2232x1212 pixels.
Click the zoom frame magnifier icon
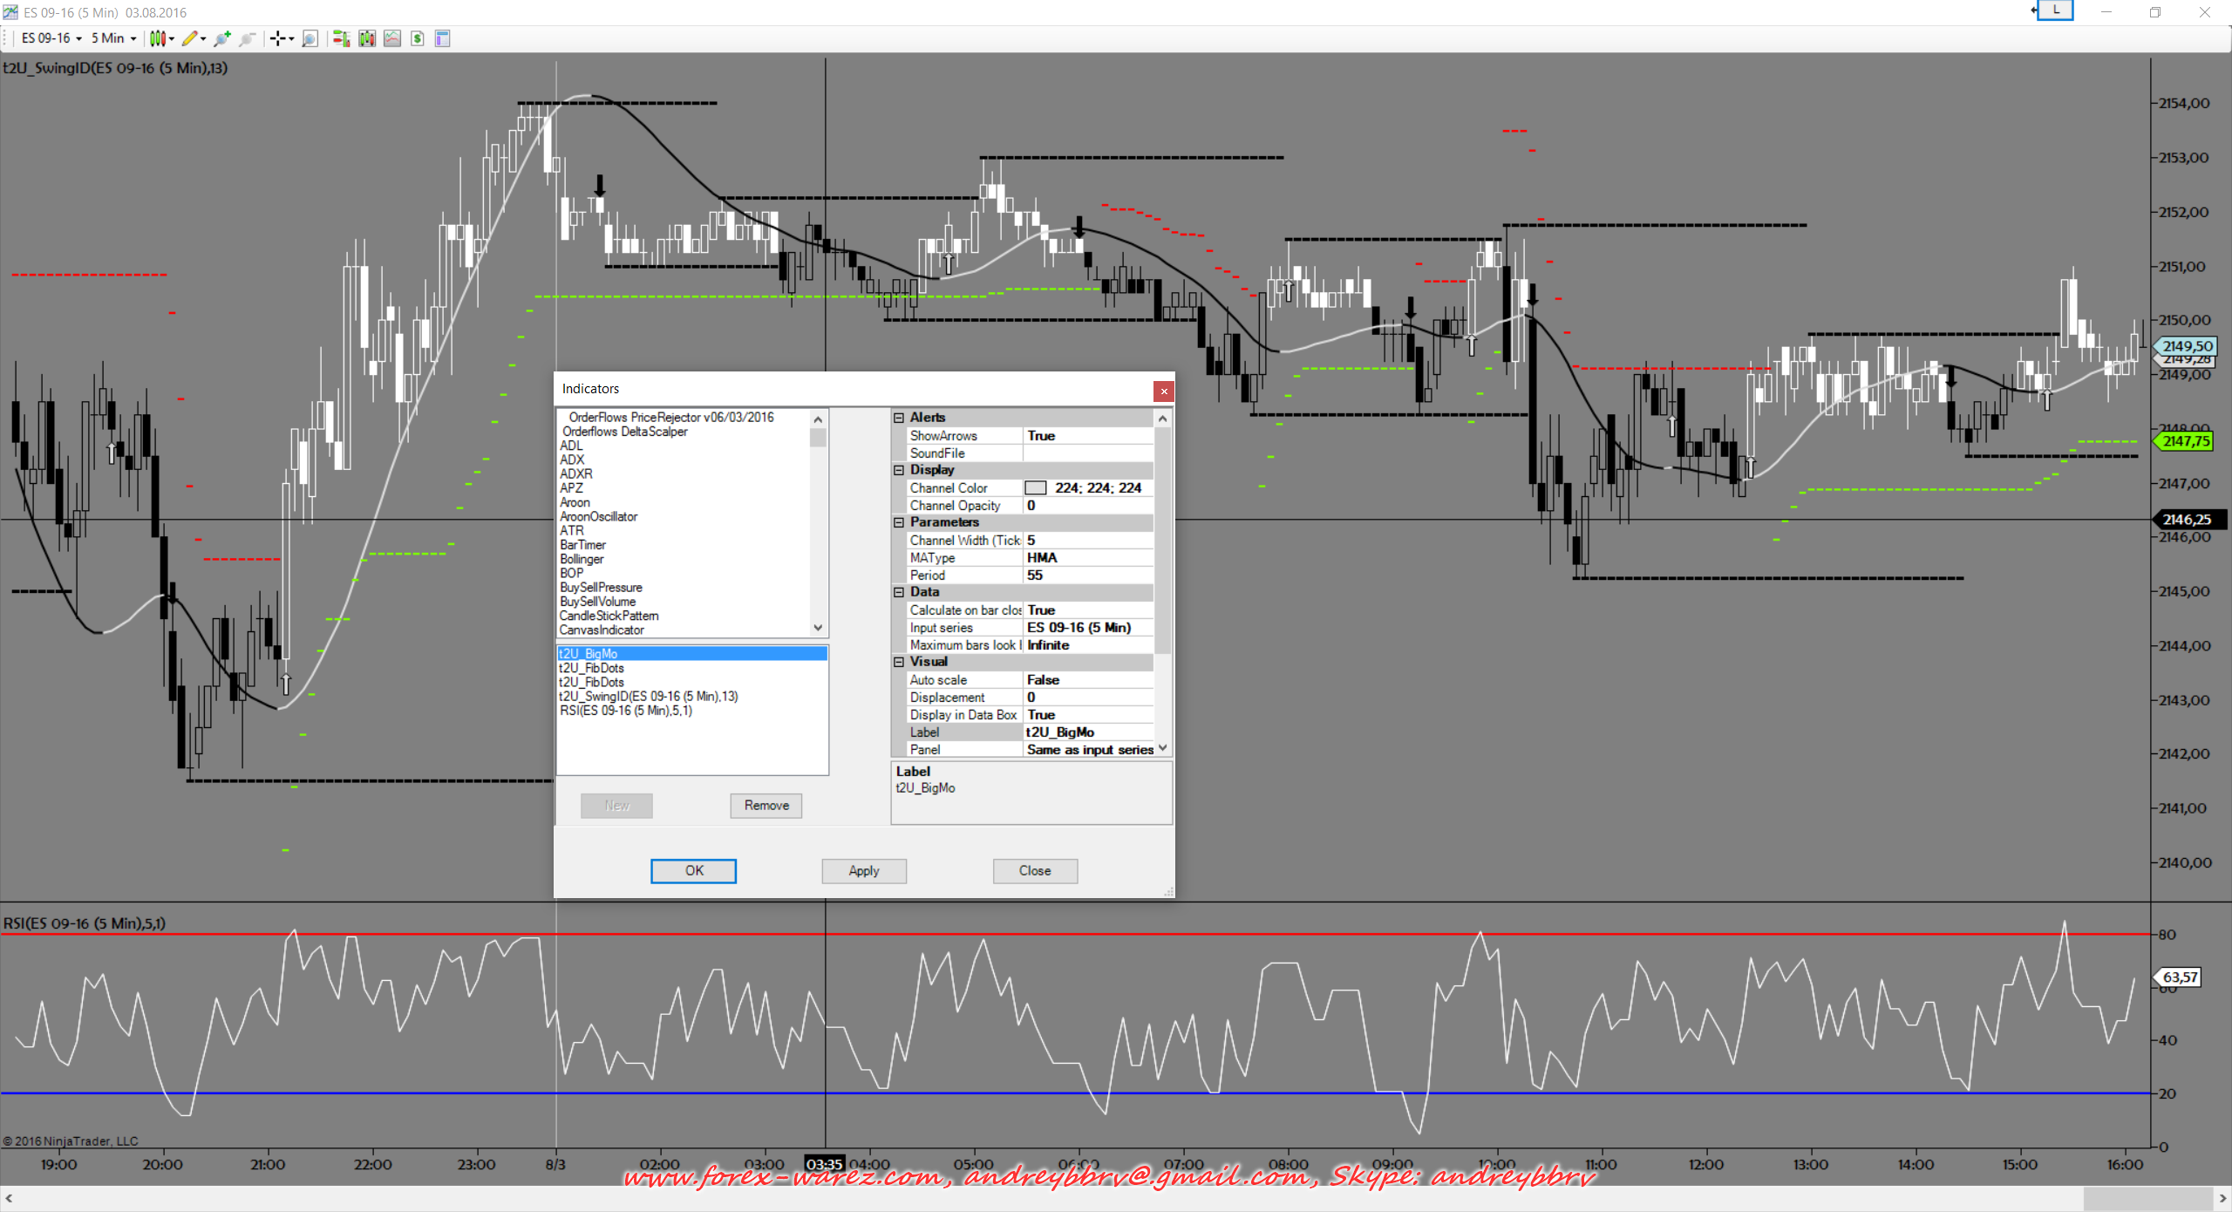tap(310, 38)
